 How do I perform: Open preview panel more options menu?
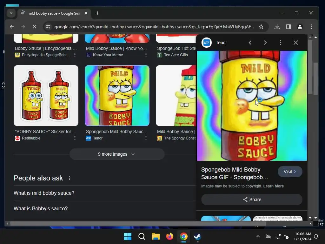pos(281,43)
